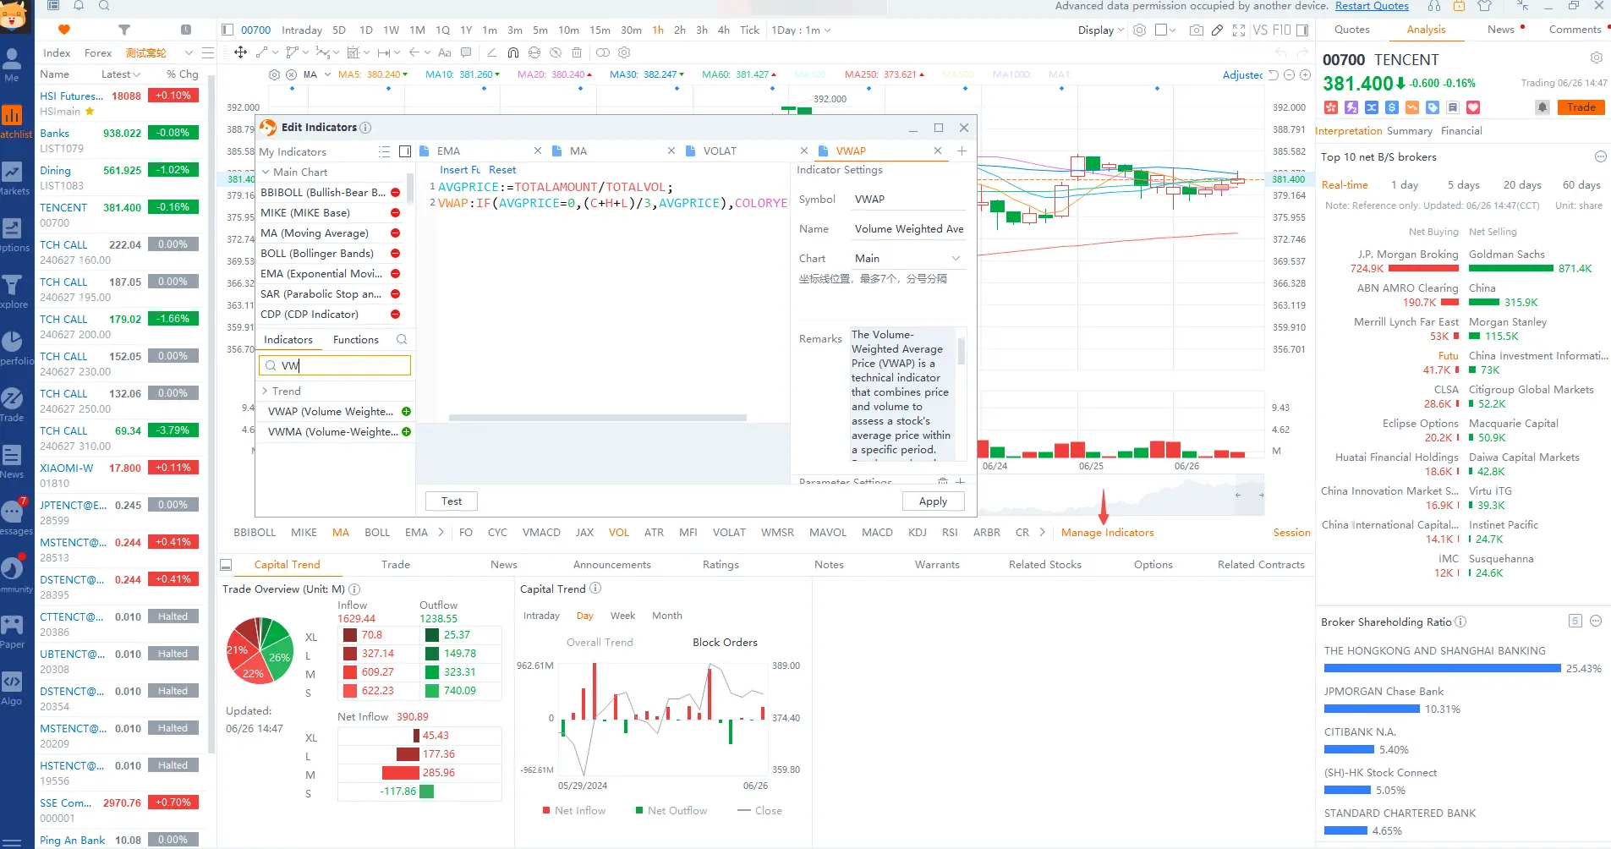Expand the Trend category in indicator results

coord(265,392)
